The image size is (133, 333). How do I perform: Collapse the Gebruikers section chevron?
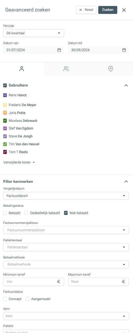pos(126,85)
